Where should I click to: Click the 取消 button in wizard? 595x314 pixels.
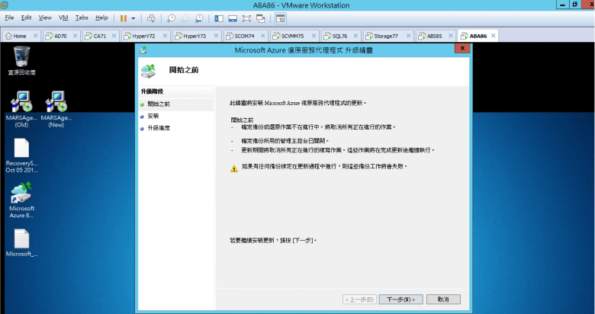point(443,300)
